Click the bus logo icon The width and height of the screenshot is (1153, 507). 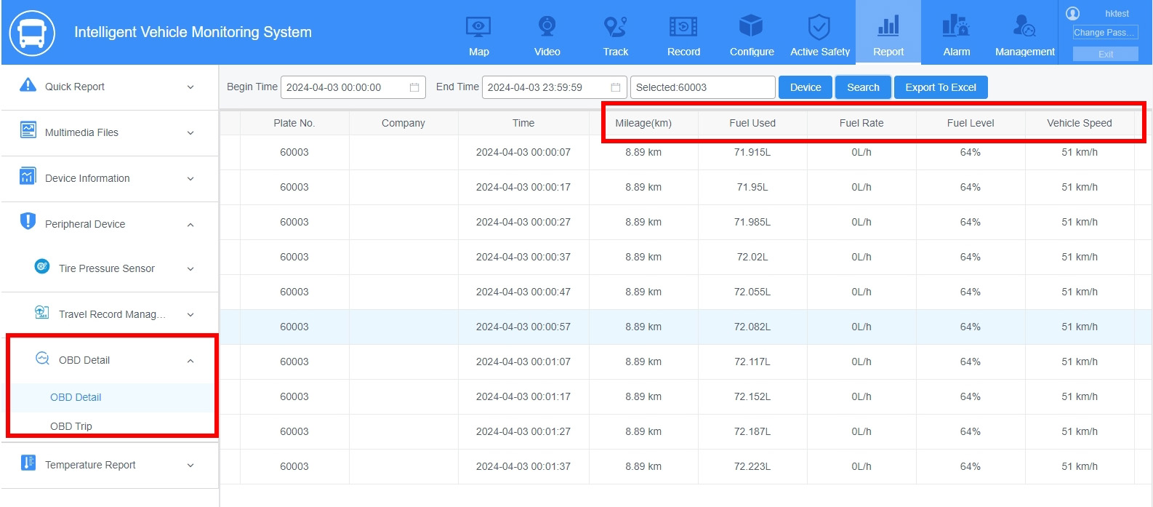[x=32, y=33]
